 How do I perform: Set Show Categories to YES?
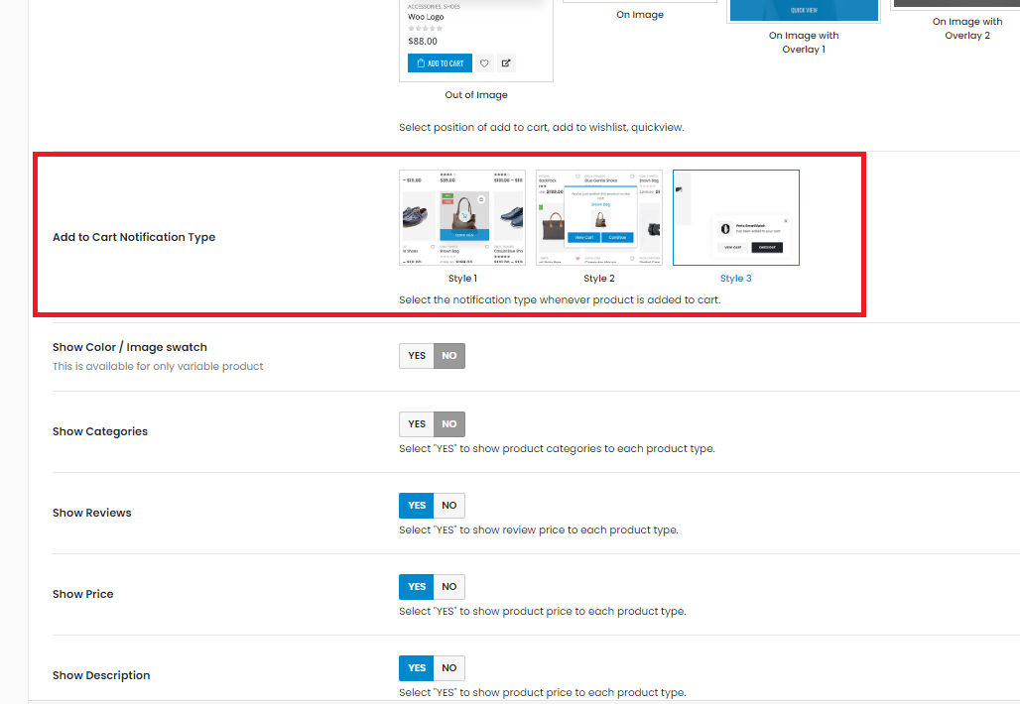tap(417, 423)
